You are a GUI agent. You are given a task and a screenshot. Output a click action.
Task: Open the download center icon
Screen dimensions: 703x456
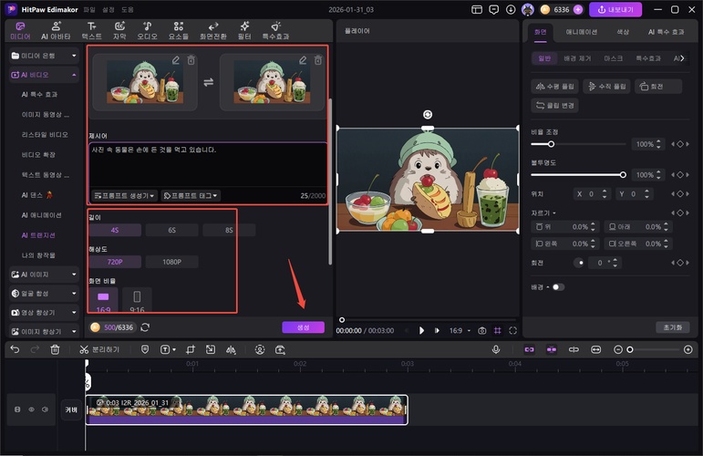511,9
